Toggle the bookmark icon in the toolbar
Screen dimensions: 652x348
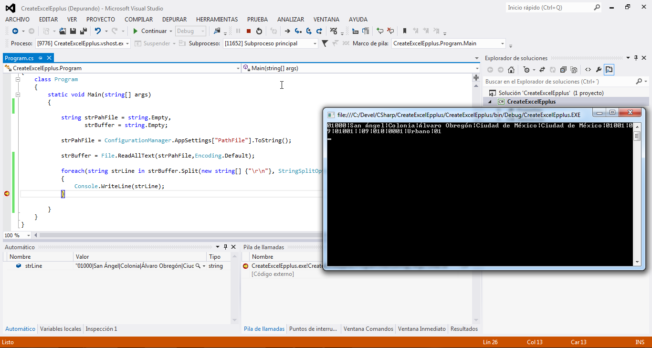point(405,31)
